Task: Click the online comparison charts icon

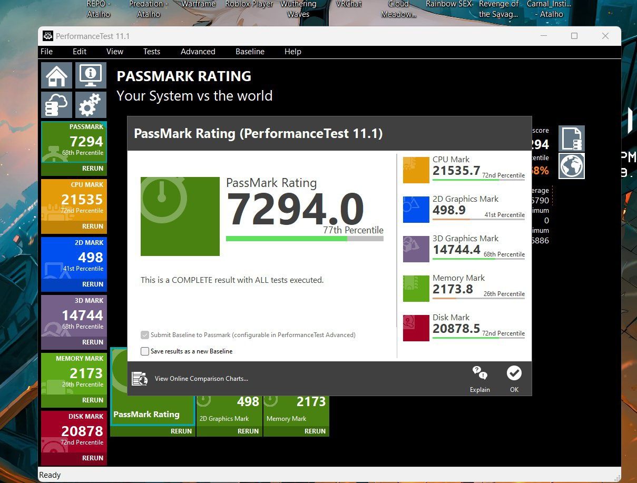Action: tap(140, 379)
